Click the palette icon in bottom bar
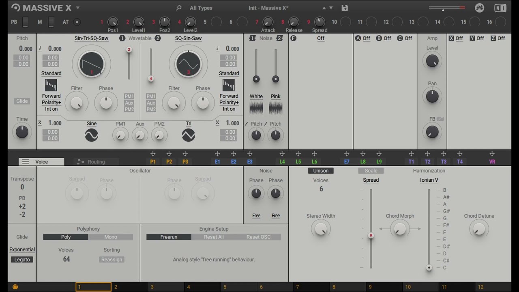 pos(15,287)
